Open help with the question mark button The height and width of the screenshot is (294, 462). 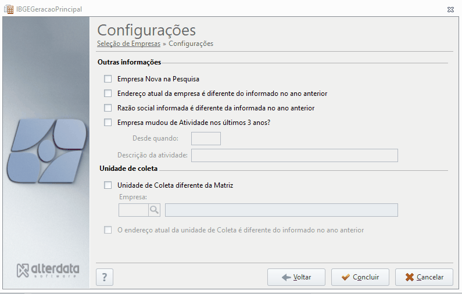pyautogui.click(x=105, y=277)
